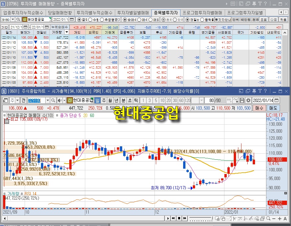Select daily 일 chart period button

(x=98, y=101)
